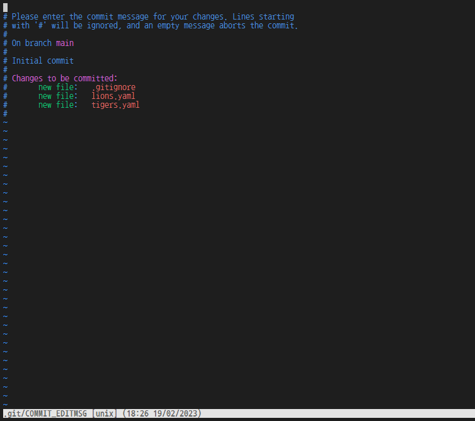Click the word 'aborts' in the comment
475x421 pixels.
pyautogui.click(x=232, y=25)
